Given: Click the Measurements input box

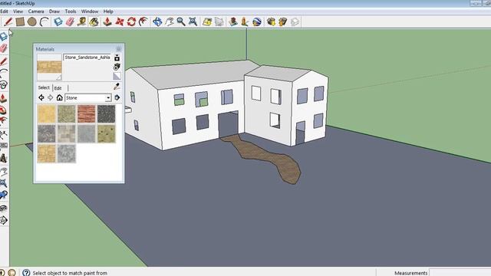Looking at the screenshot, I should click(x=460, y=273).
